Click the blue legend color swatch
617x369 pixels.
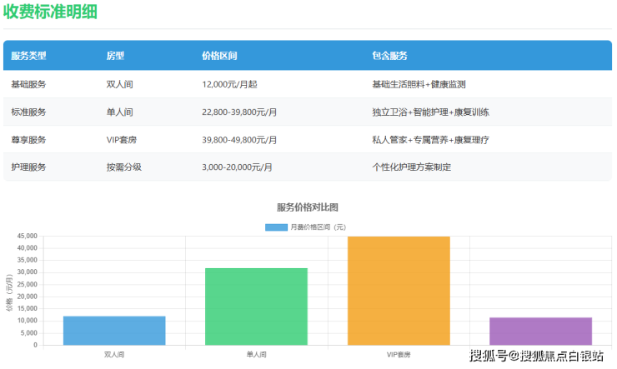pyautogui.click(x=276, y=227)
